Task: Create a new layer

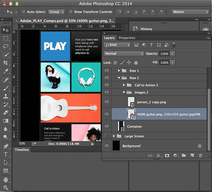Action: click(x=192, y=155)
